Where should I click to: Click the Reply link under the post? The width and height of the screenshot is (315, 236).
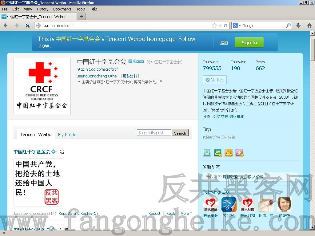(x=171, y=213)
